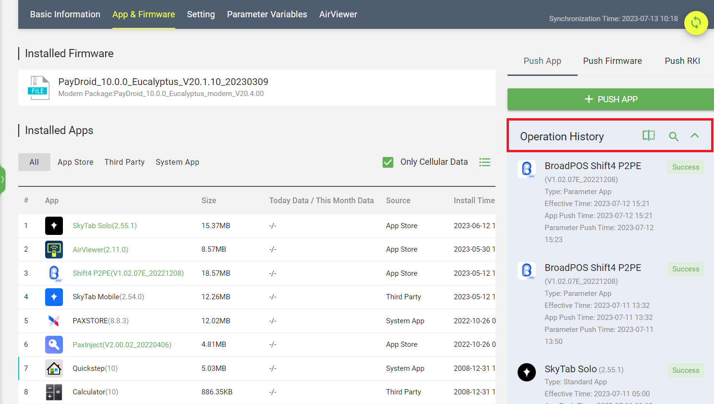
Task: Click the firmware FILE icon
Action: point(38,88)
